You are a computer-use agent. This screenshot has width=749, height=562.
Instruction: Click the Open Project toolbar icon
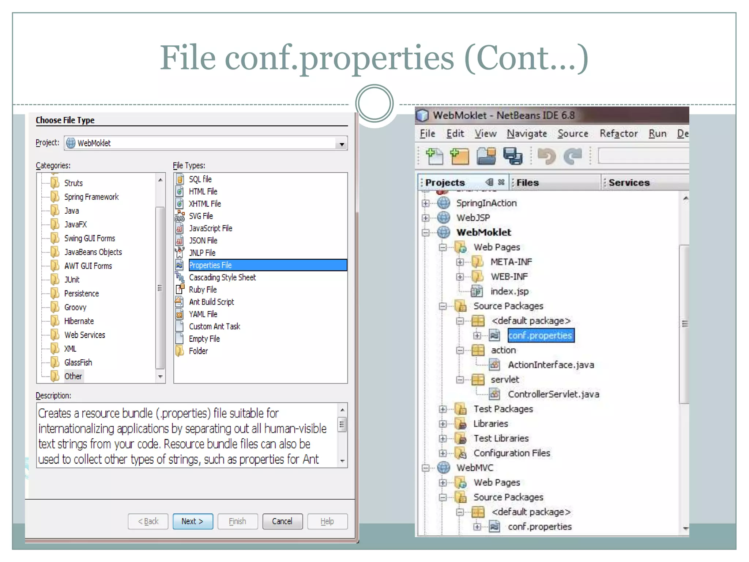[x=486, y=156]
